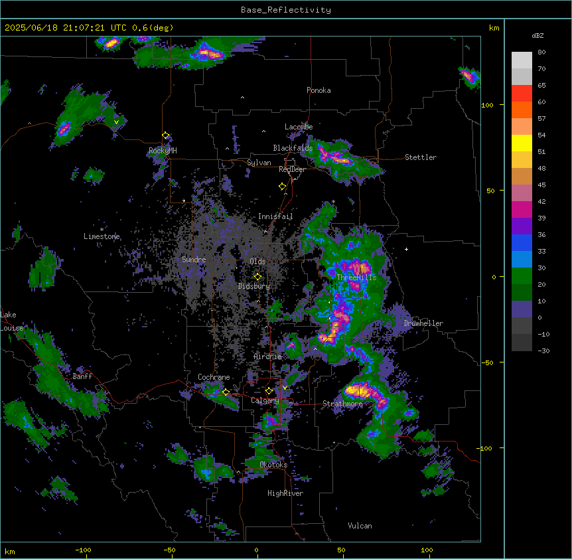Select the Strathmore label
This screenshot has width=572, height=559.
pos(342,404)
